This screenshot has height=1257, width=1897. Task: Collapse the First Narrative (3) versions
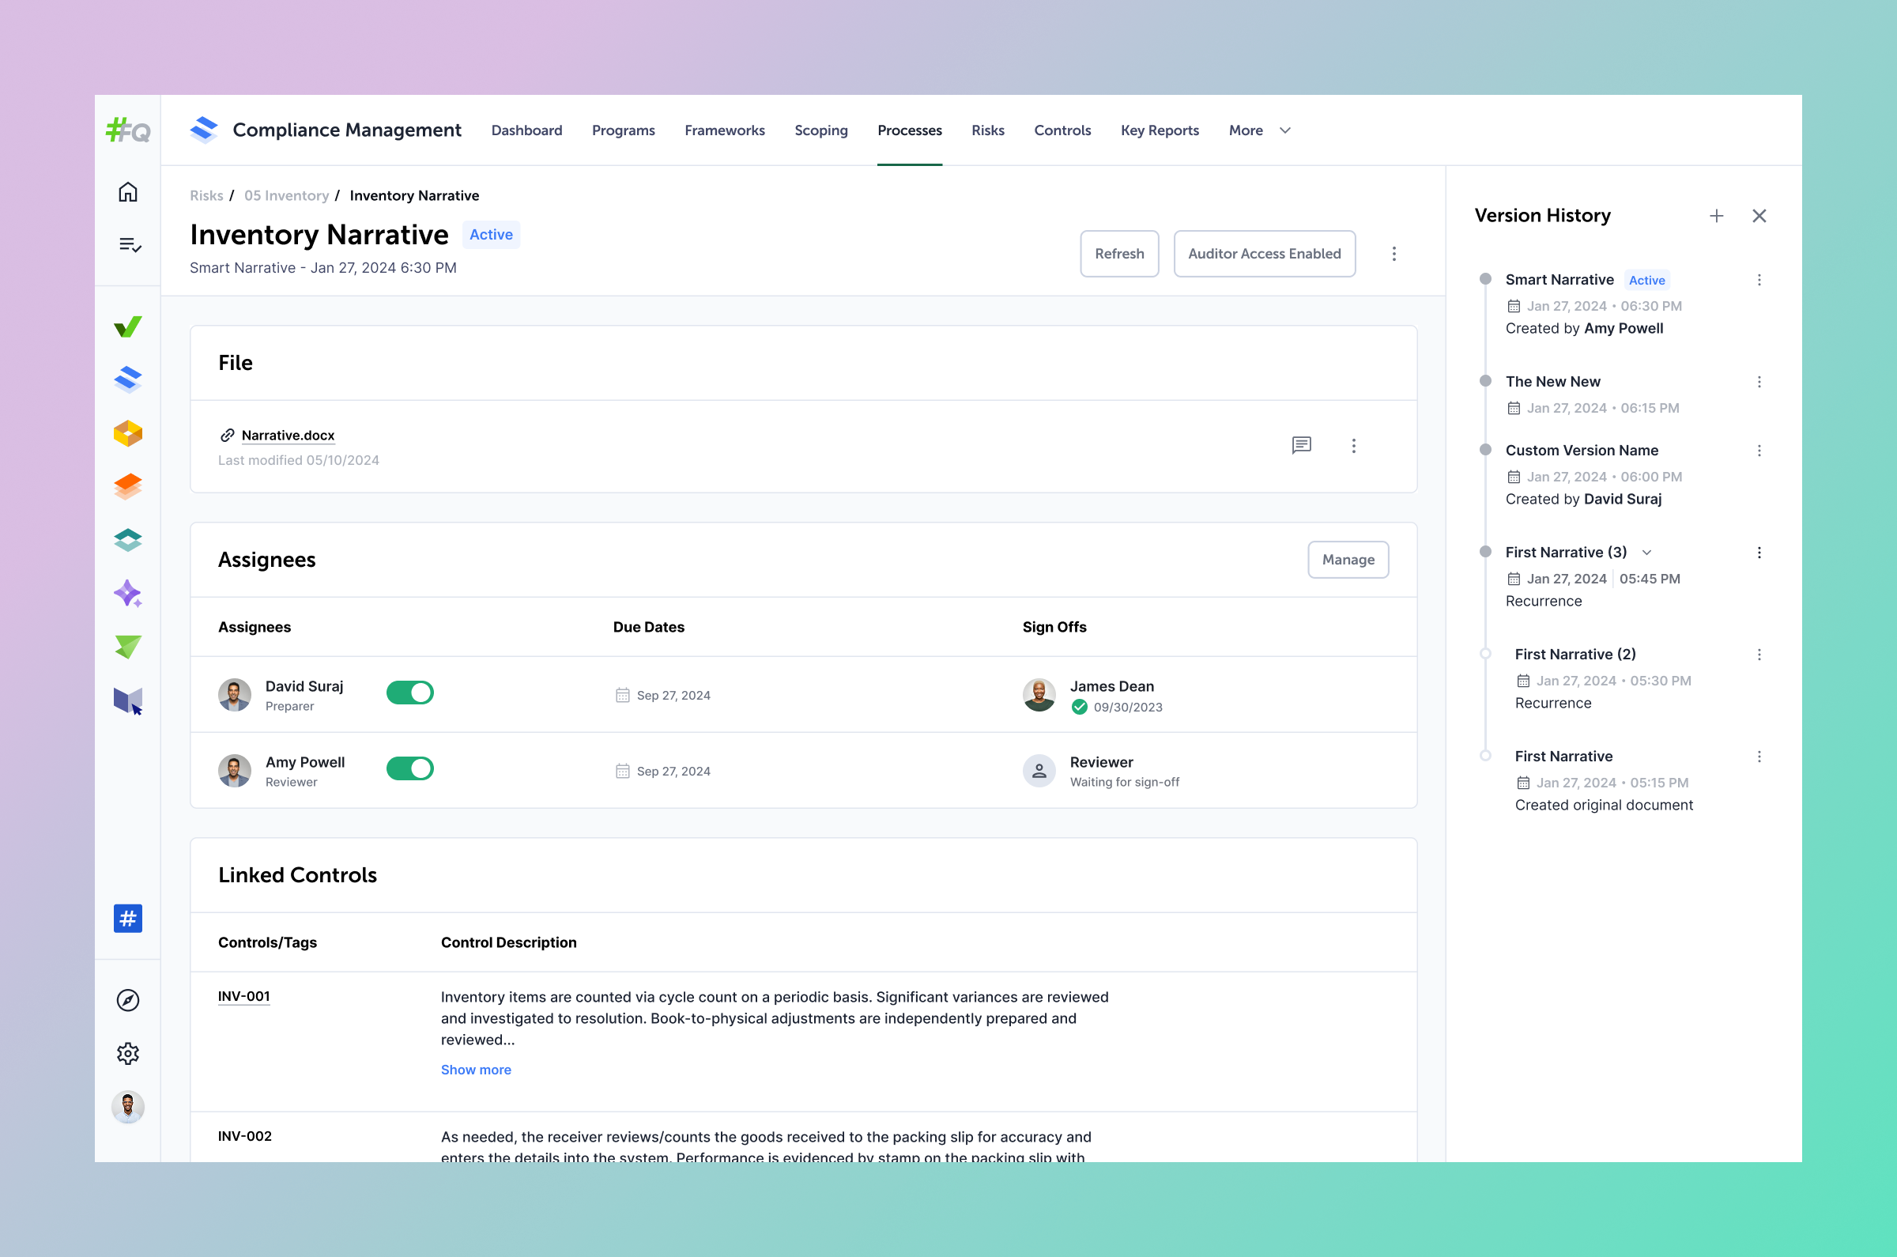tap(1646, 553)
